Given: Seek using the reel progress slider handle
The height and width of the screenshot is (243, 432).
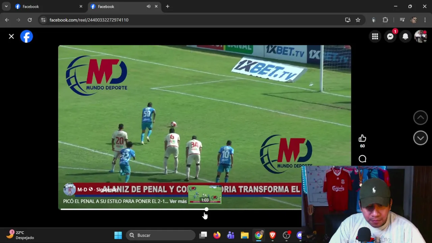Looking at the screenshot, I should pos(206,209).
